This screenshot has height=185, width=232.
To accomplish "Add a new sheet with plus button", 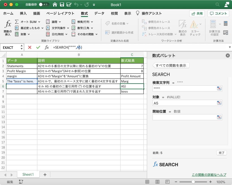I will pos(45,175).
